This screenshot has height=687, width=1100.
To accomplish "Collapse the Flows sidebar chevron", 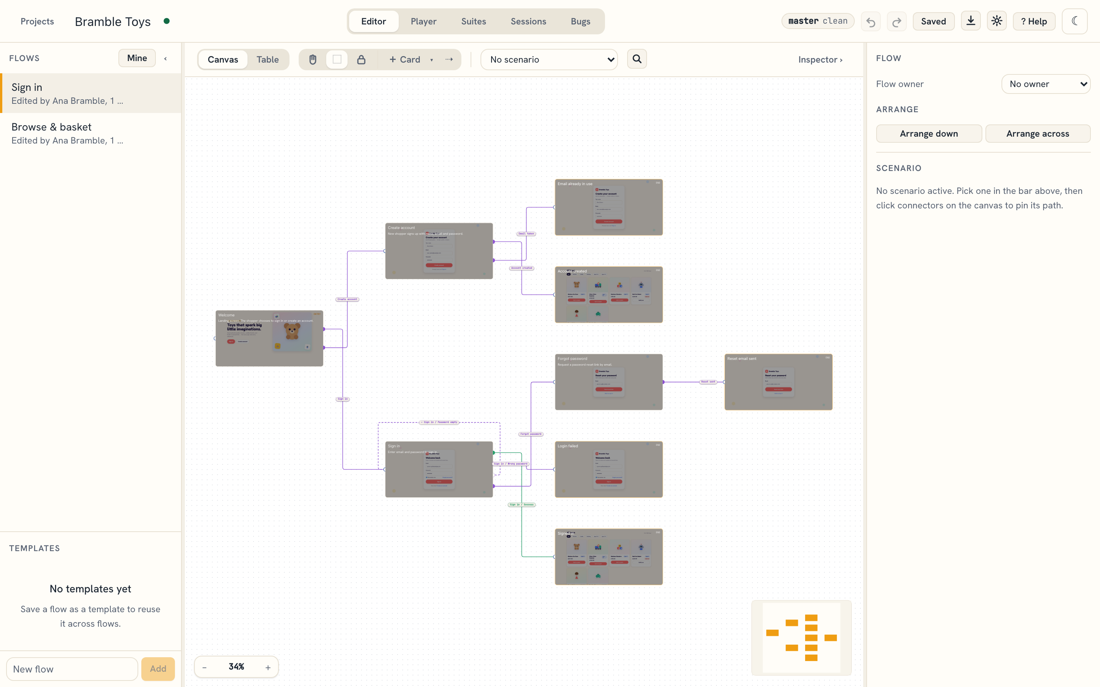I will click(165, 59).
